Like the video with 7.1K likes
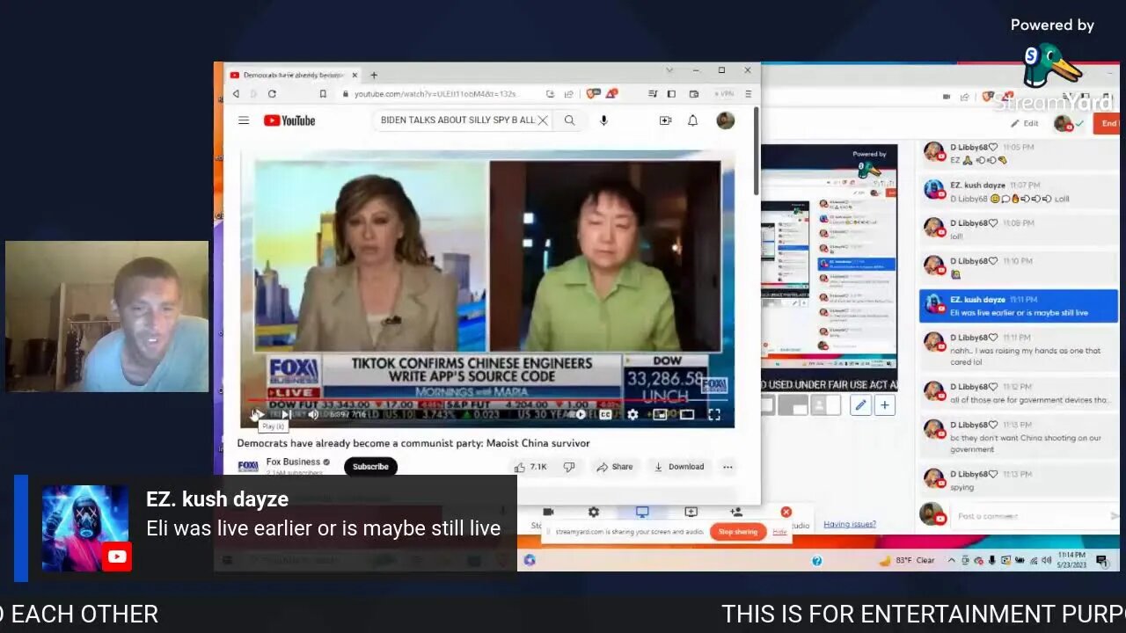This screenshot has height=633, width=1126. pyautogui.click(x=530, y=467)
